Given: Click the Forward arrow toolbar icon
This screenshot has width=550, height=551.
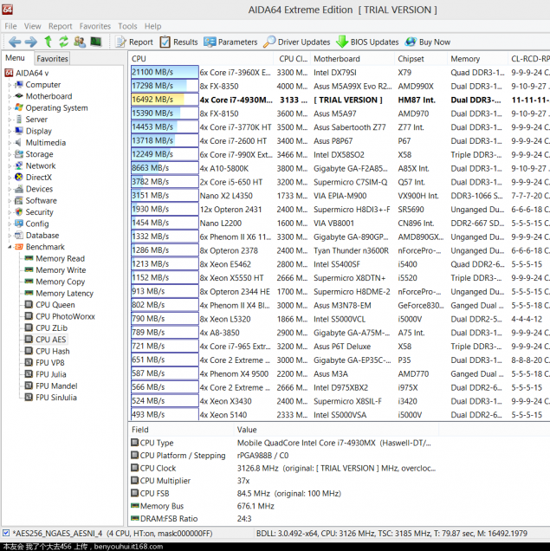Looking at the screenshot, I should pos(31,42).
